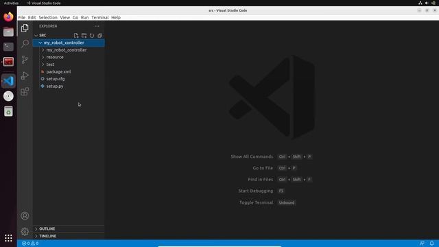Show errors and warnings in status bar

(30, 244)
